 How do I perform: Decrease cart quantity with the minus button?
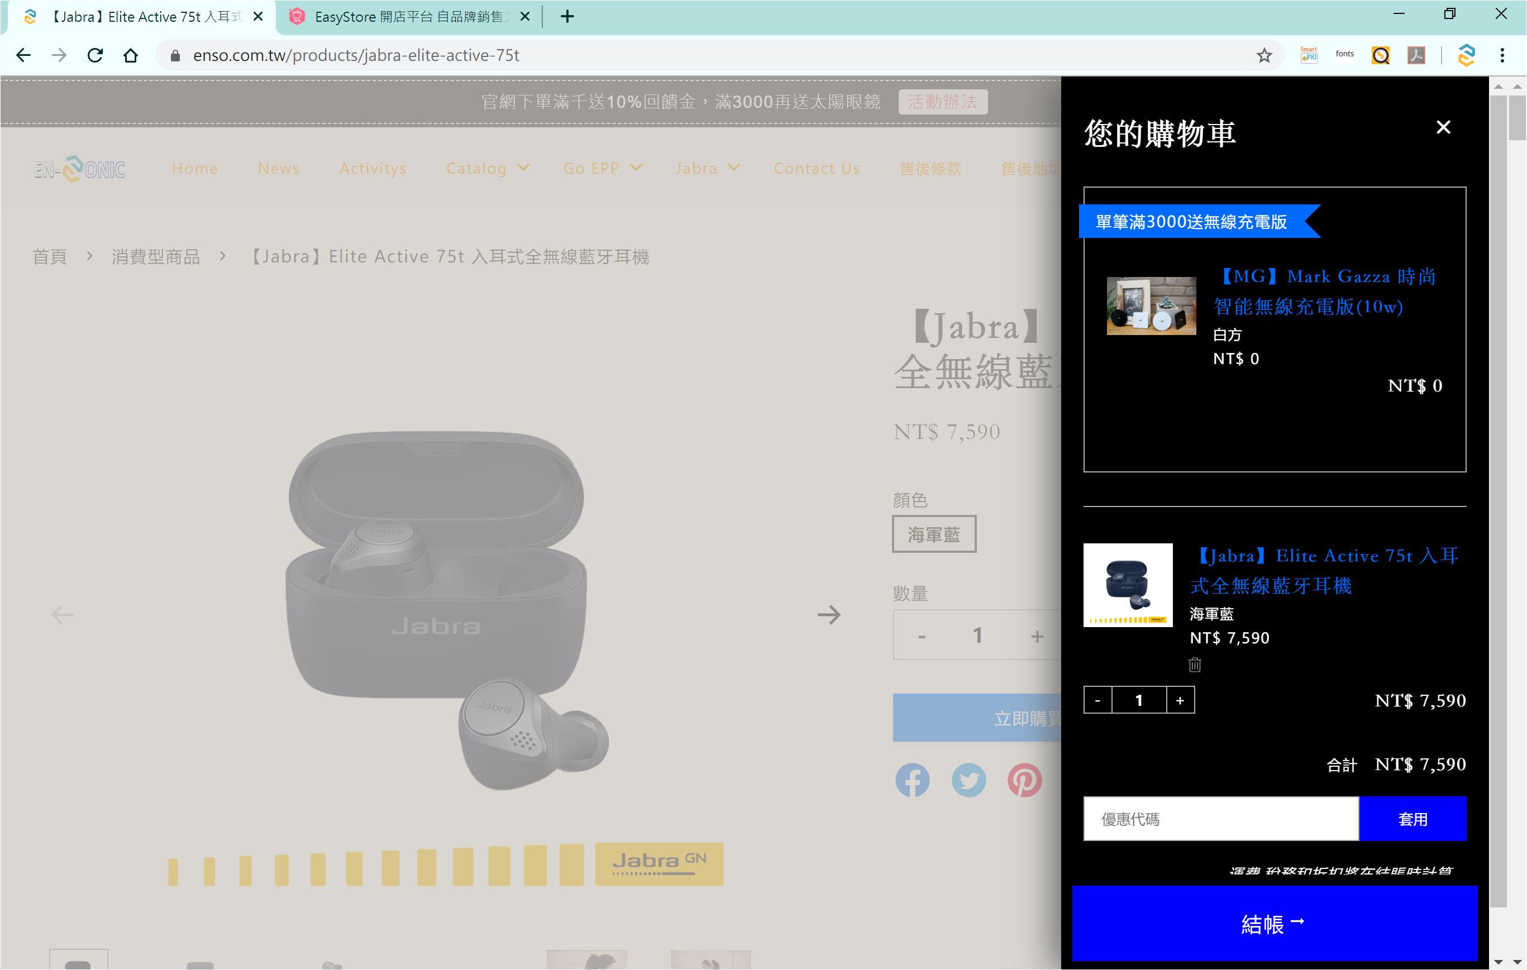1097,700
